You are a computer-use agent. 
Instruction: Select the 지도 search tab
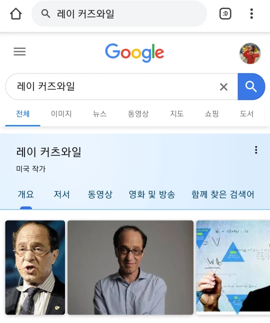177,114
